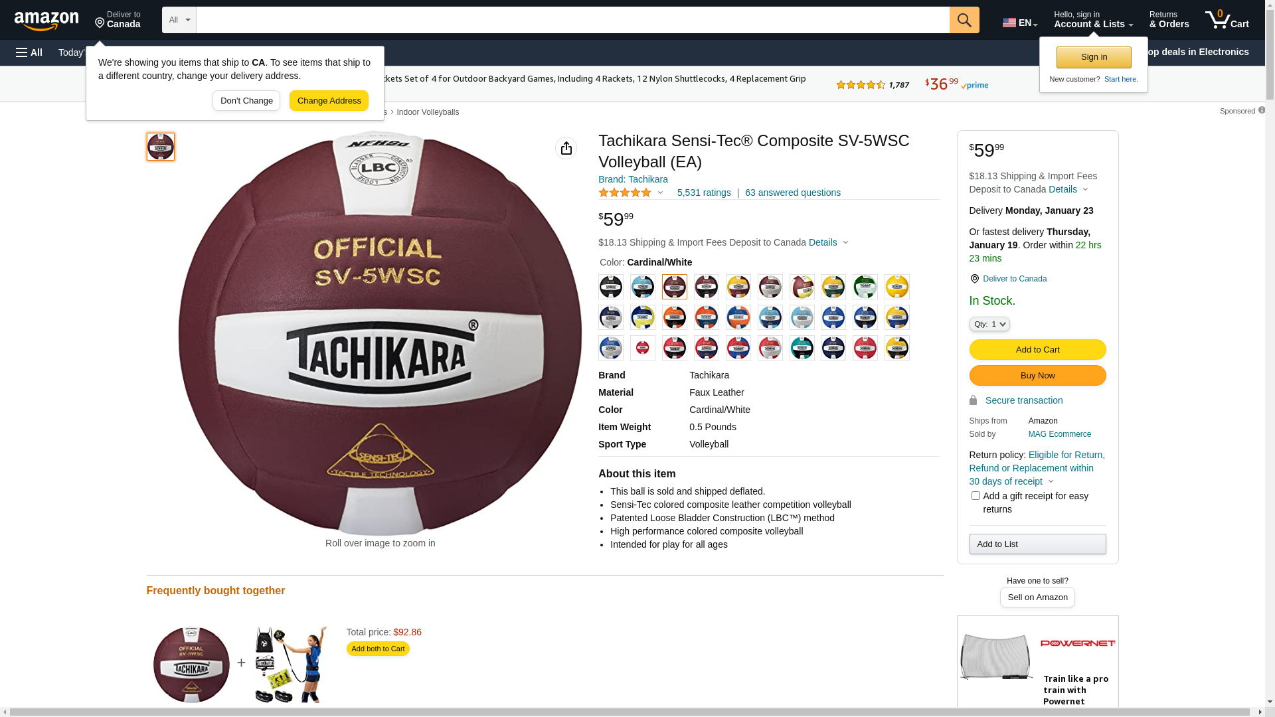Screen dimensions: 1275x717
Task: Open Returns & Orders
Action: tap(1169, 20)
